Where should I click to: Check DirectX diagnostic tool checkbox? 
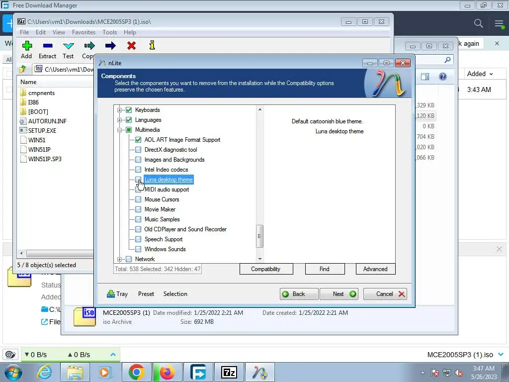[138, 150]
